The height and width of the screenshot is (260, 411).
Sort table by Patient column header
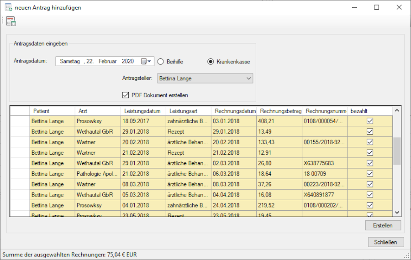coord(41,111)
